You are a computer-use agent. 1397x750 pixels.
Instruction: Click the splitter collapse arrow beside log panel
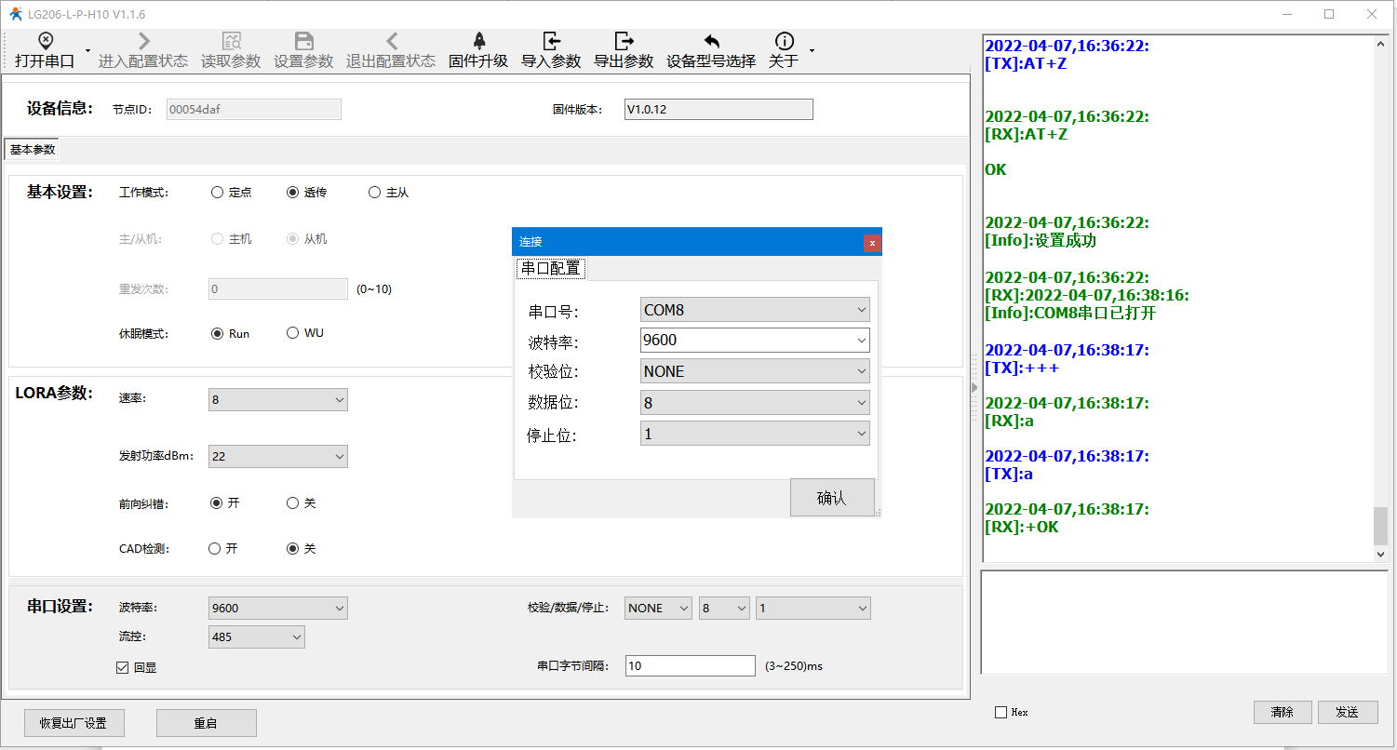(x=974, y=387)
